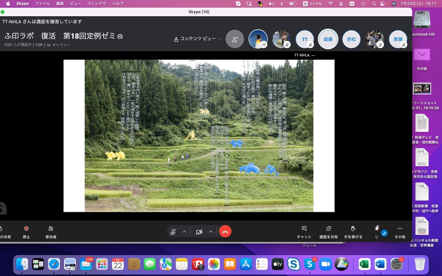The image size is (442, 276).
Task: Open Zoom from the Dock
Action: (326, 264)
